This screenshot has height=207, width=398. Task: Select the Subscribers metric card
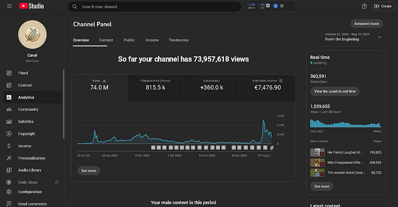212,88
